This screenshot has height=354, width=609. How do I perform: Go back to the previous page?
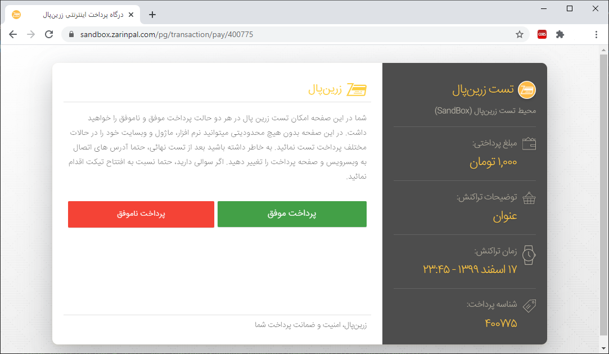coord(13,34)
